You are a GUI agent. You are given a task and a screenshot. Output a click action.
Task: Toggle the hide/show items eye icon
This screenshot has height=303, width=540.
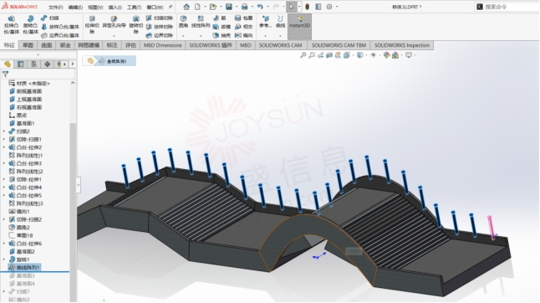374,55
